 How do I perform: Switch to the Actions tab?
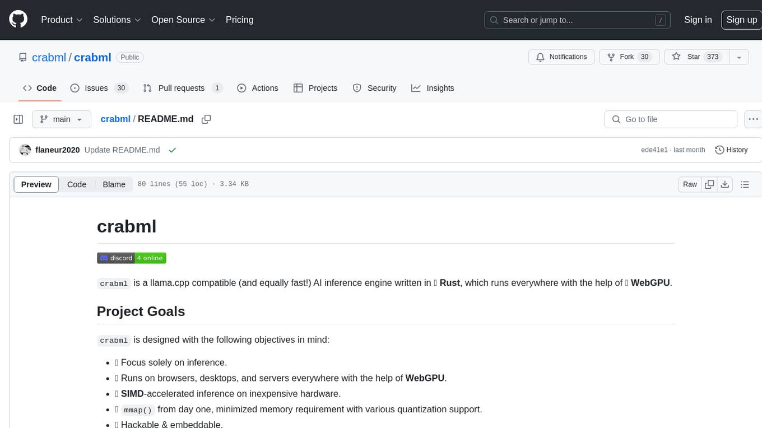258,88
